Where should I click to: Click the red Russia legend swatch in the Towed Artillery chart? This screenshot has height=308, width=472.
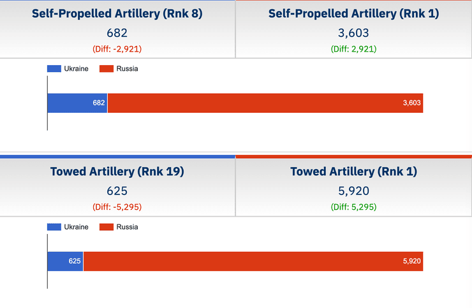[x=106, y=227]
